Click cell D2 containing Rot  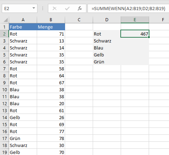point(107,34)
